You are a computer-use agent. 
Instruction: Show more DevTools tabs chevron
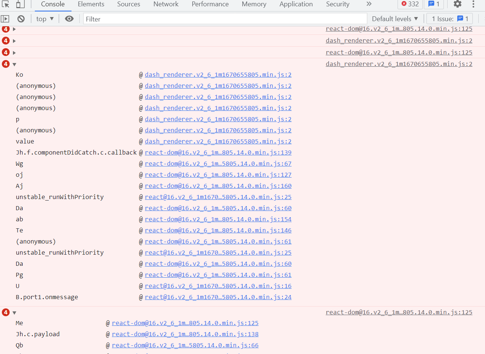[x=369, y=4]
